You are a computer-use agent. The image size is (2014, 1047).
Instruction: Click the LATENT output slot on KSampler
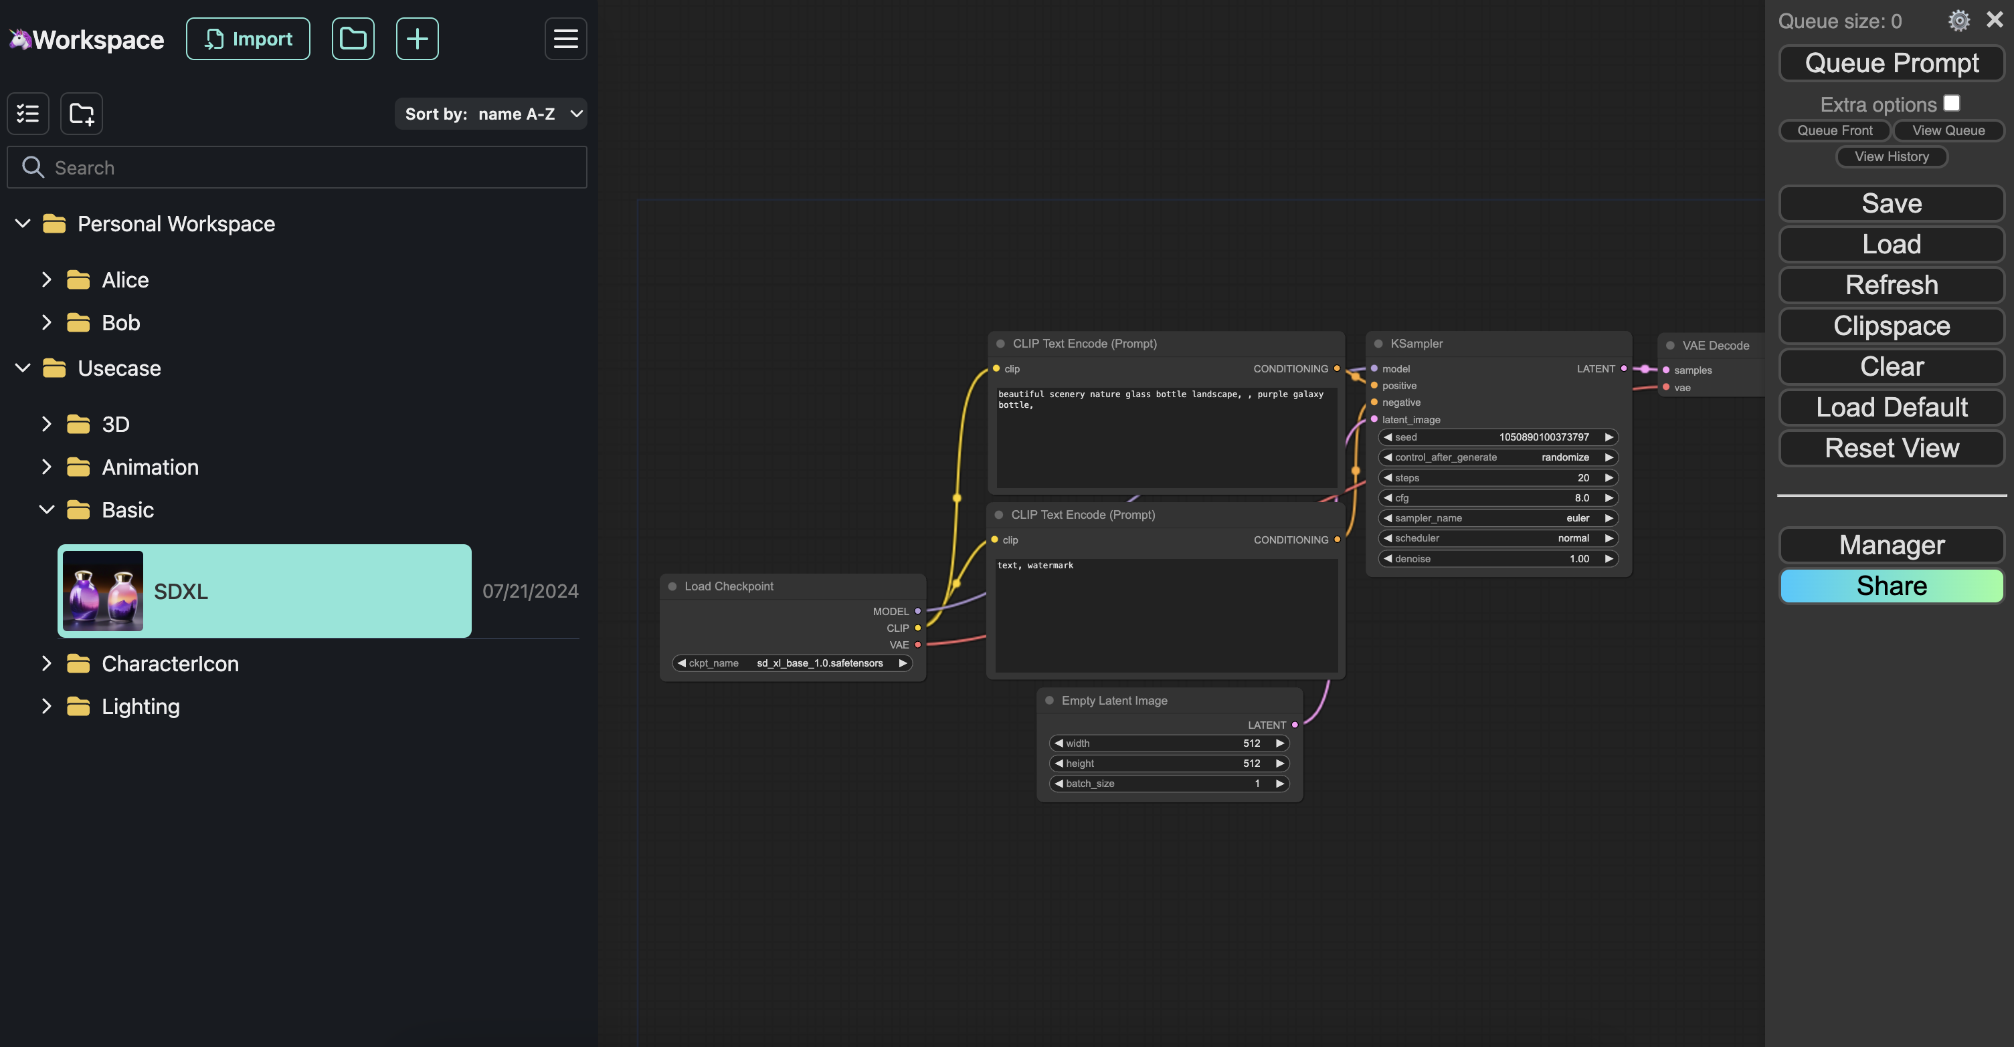[x=1624, y=368]
